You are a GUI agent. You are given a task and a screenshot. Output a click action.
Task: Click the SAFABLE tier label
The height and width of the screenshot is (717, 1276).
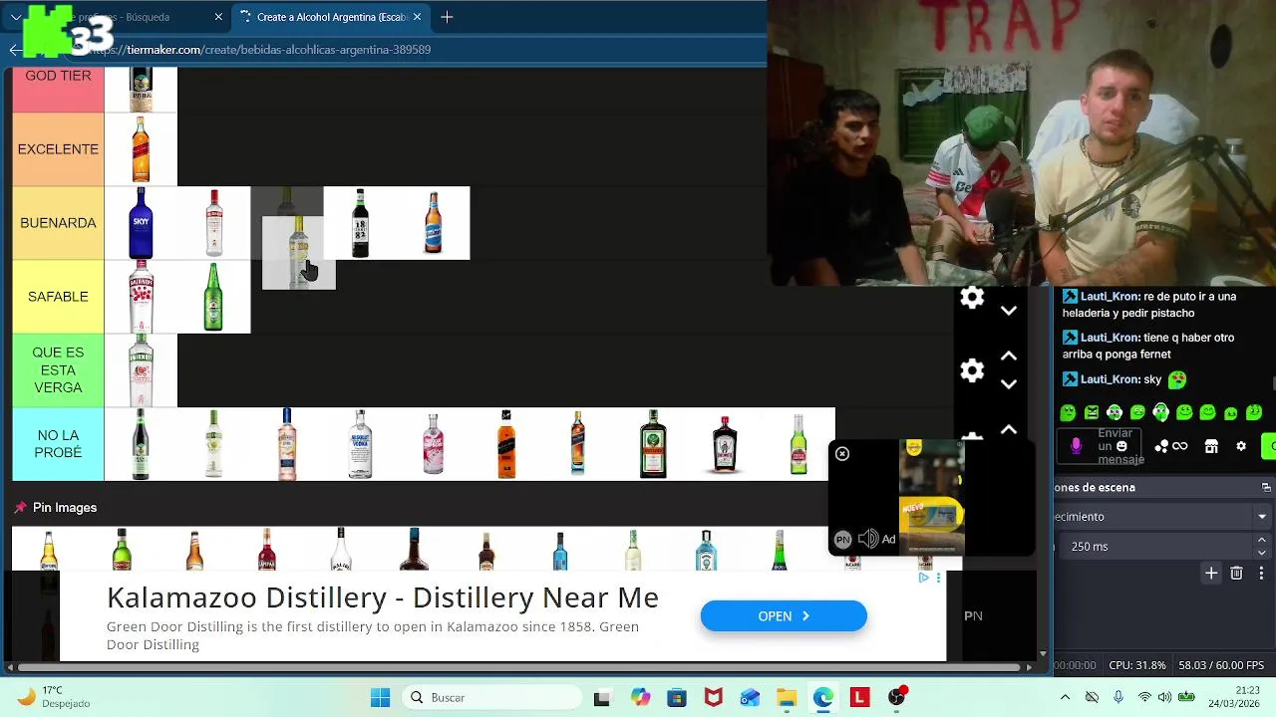[x=58, y=297]
